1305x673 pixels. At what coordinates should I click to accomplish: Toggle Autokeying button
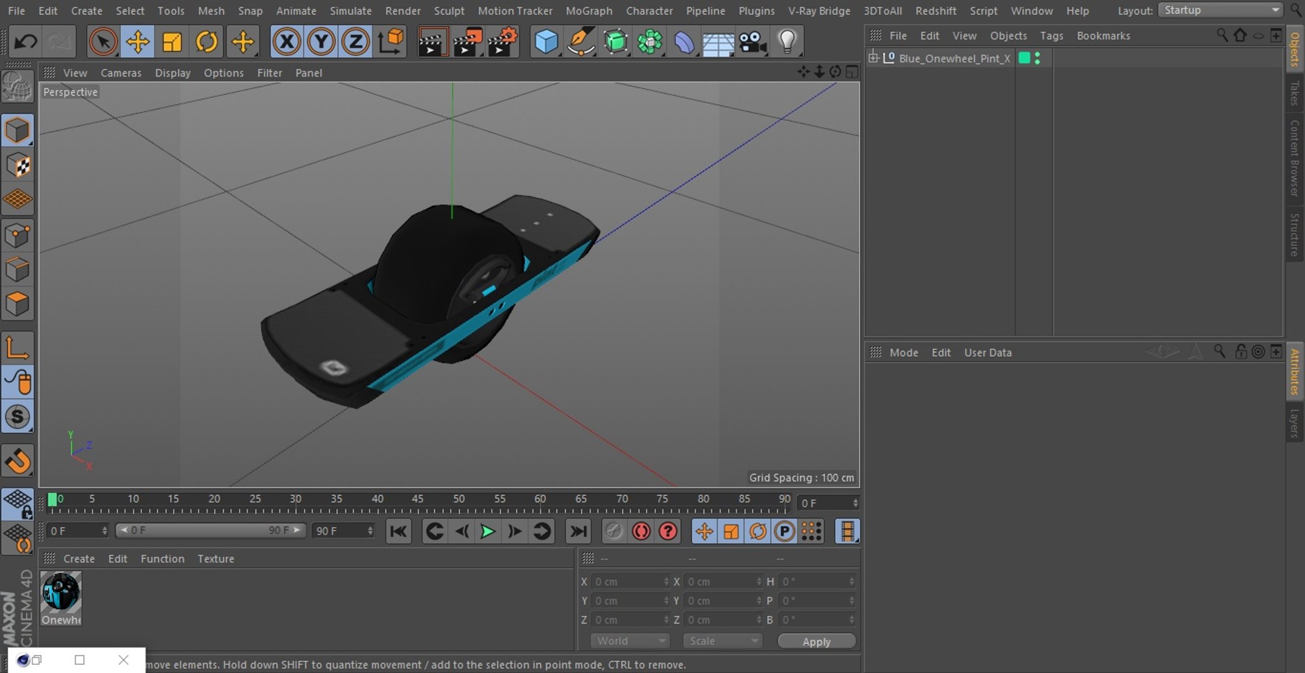coord(641,531)
